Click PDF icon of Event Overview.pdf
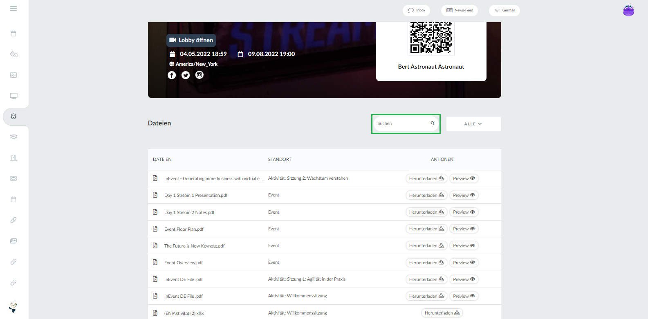Screen dimensions: 648x319 click(x=155, y=262)
